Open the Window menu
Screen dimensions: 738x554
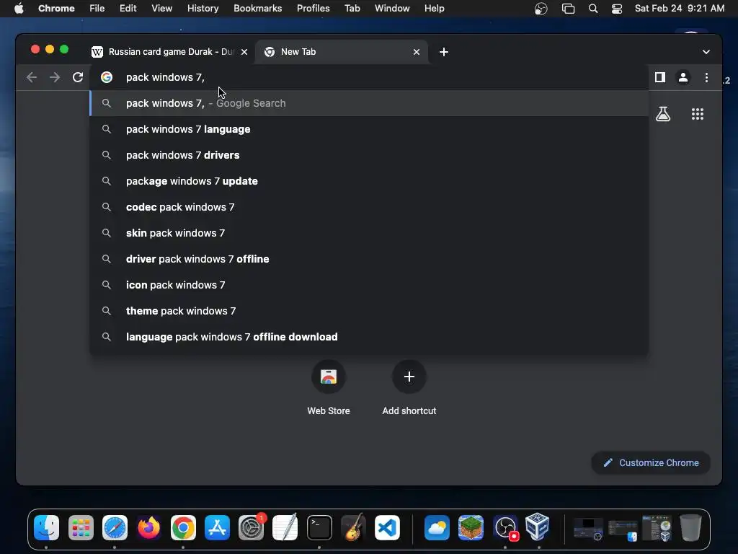tap(391, 8)
